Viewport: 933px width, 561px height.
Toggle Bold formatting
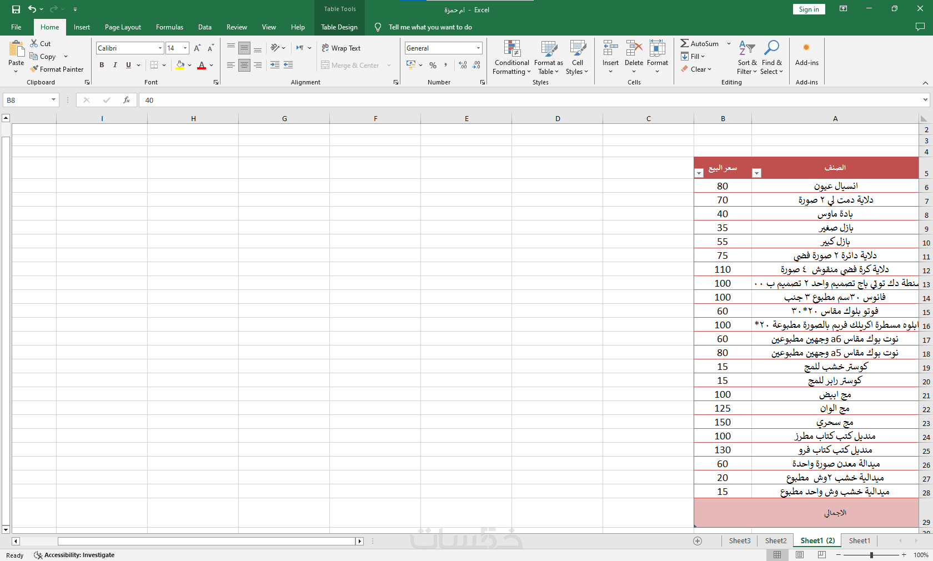click(102, 65)
